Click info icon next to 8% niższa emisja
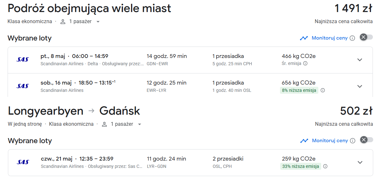This screenshot has width=377, height=178. [x=323, y=90]
